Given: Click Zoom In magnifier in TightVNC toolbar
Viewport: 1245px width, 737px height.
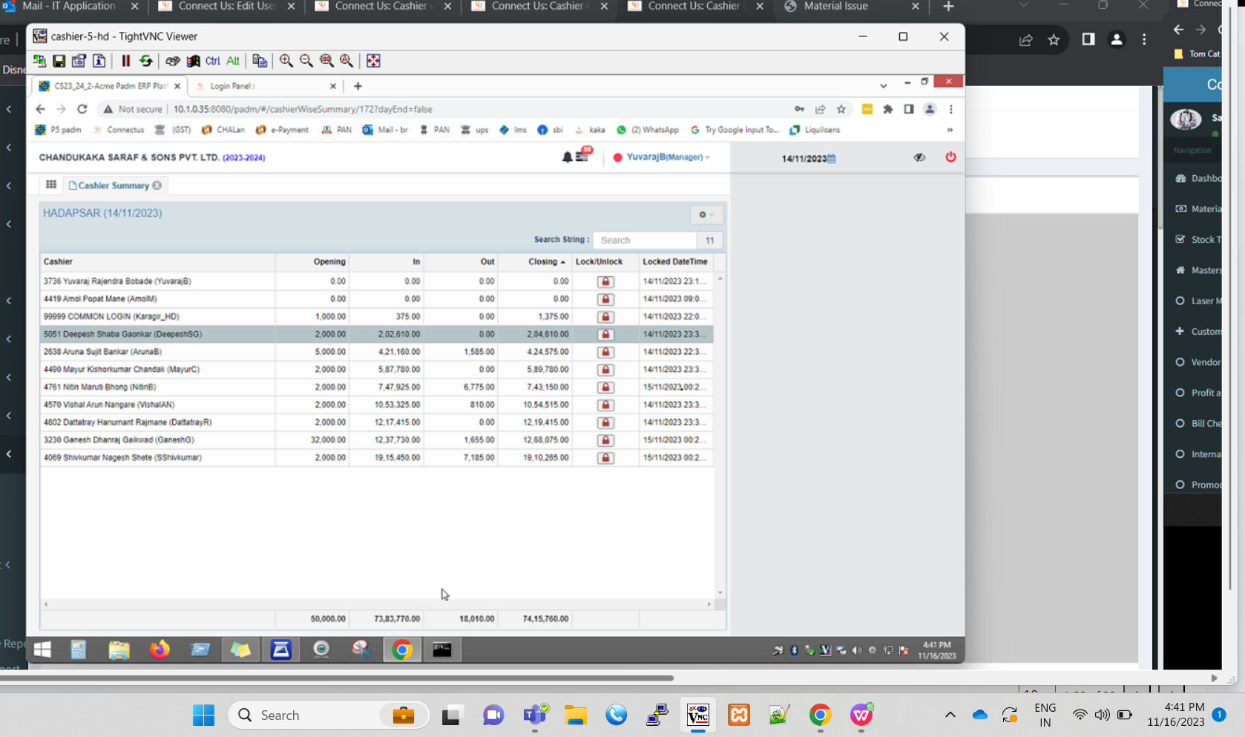Looking at the screenshot, I should coord(286,61).
